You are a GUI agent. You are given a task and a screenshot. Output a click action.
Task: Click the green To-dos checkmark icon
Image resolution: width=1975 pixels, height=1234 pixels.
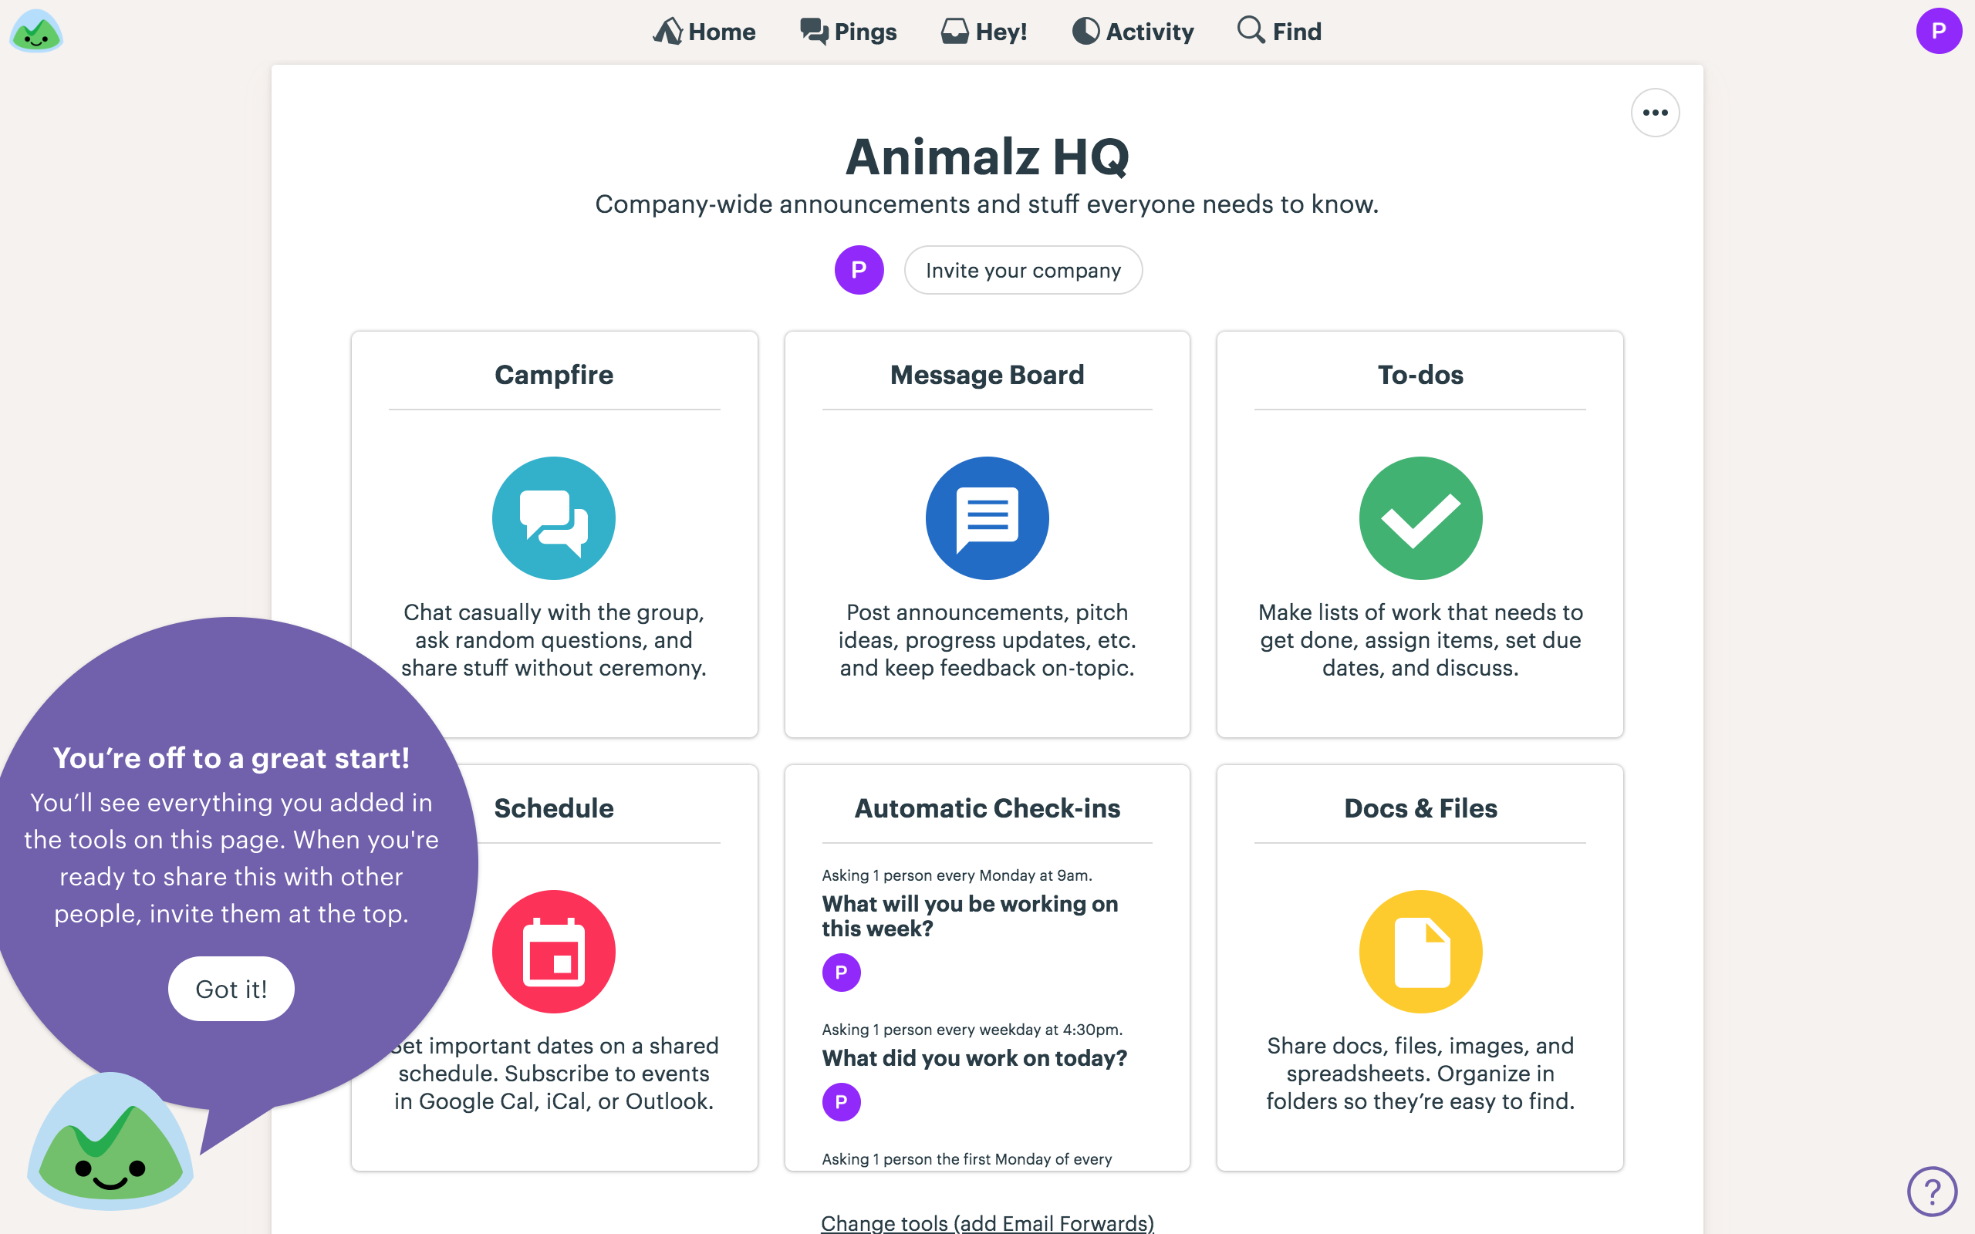[x=1420, y=518]
